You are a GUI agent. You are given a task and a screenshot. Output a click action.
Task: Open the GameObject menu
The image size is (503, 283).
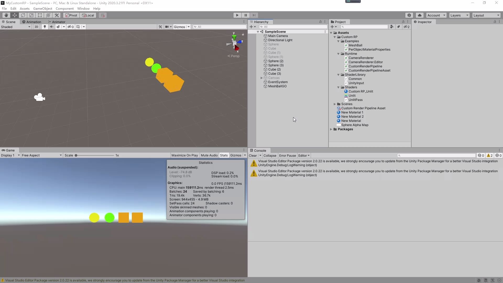tap(42, 8)
